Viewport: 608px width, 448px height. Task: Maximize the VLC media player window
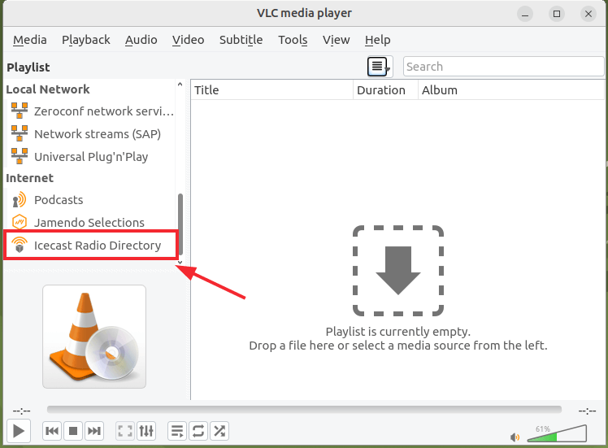tap(557, 14)
